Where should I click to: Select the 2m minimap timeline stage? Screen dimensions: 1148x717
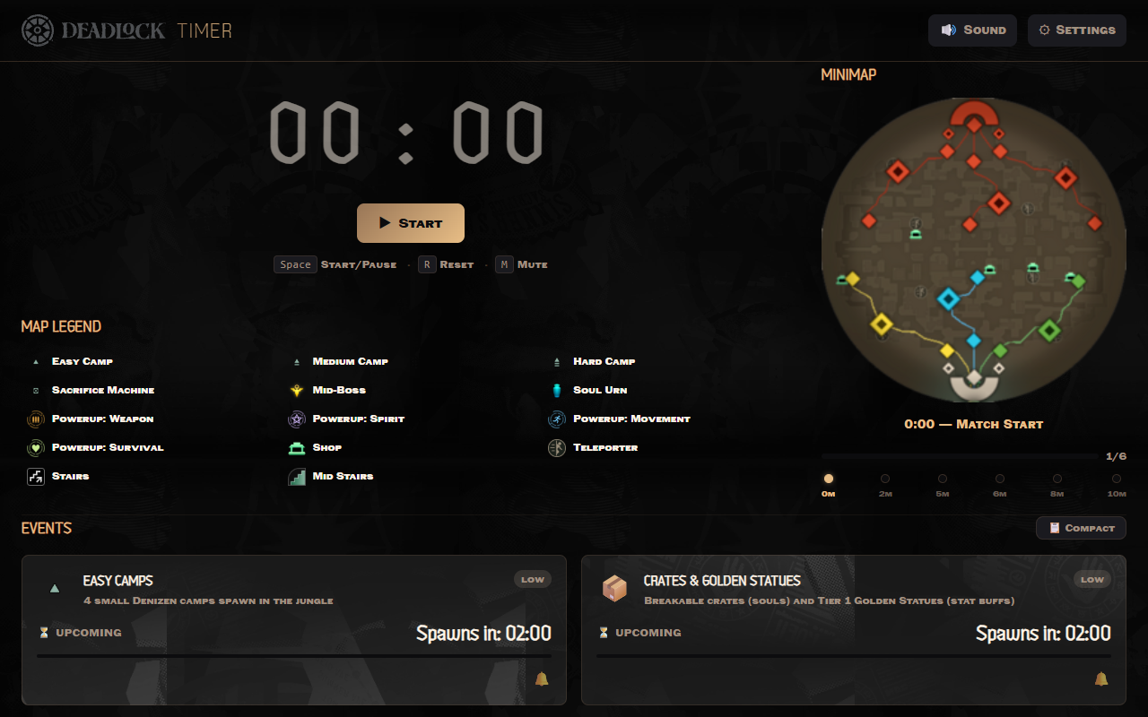[885, 478]
